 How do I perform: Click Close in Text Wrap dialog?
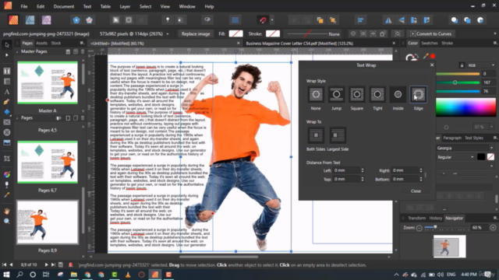click(416, 191)
